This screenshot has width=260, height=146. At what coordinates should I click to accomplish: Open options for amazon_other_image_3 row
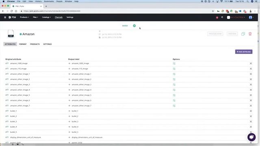(x=174, y=85)
